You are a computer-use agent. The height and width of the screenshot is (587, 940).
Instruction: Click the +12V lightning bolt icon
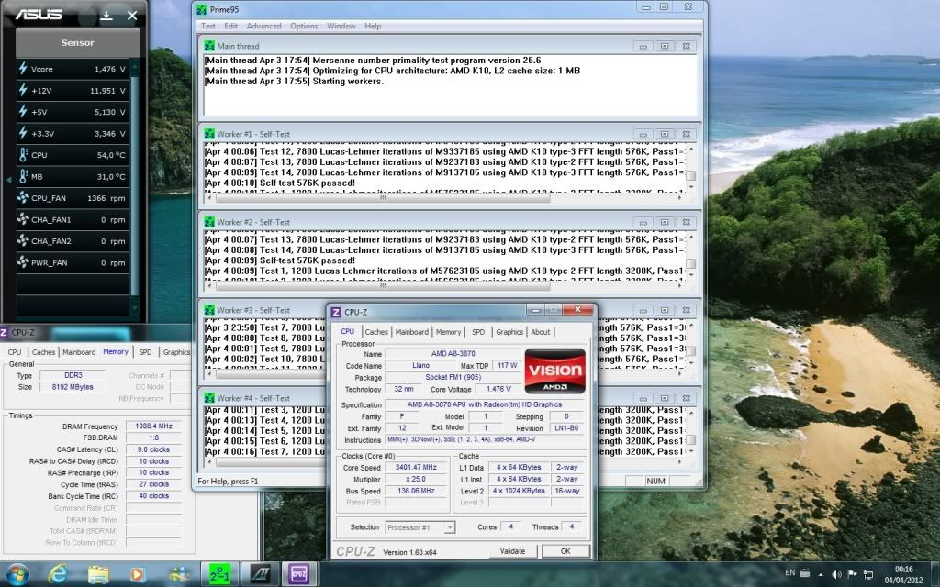(23, 90)
